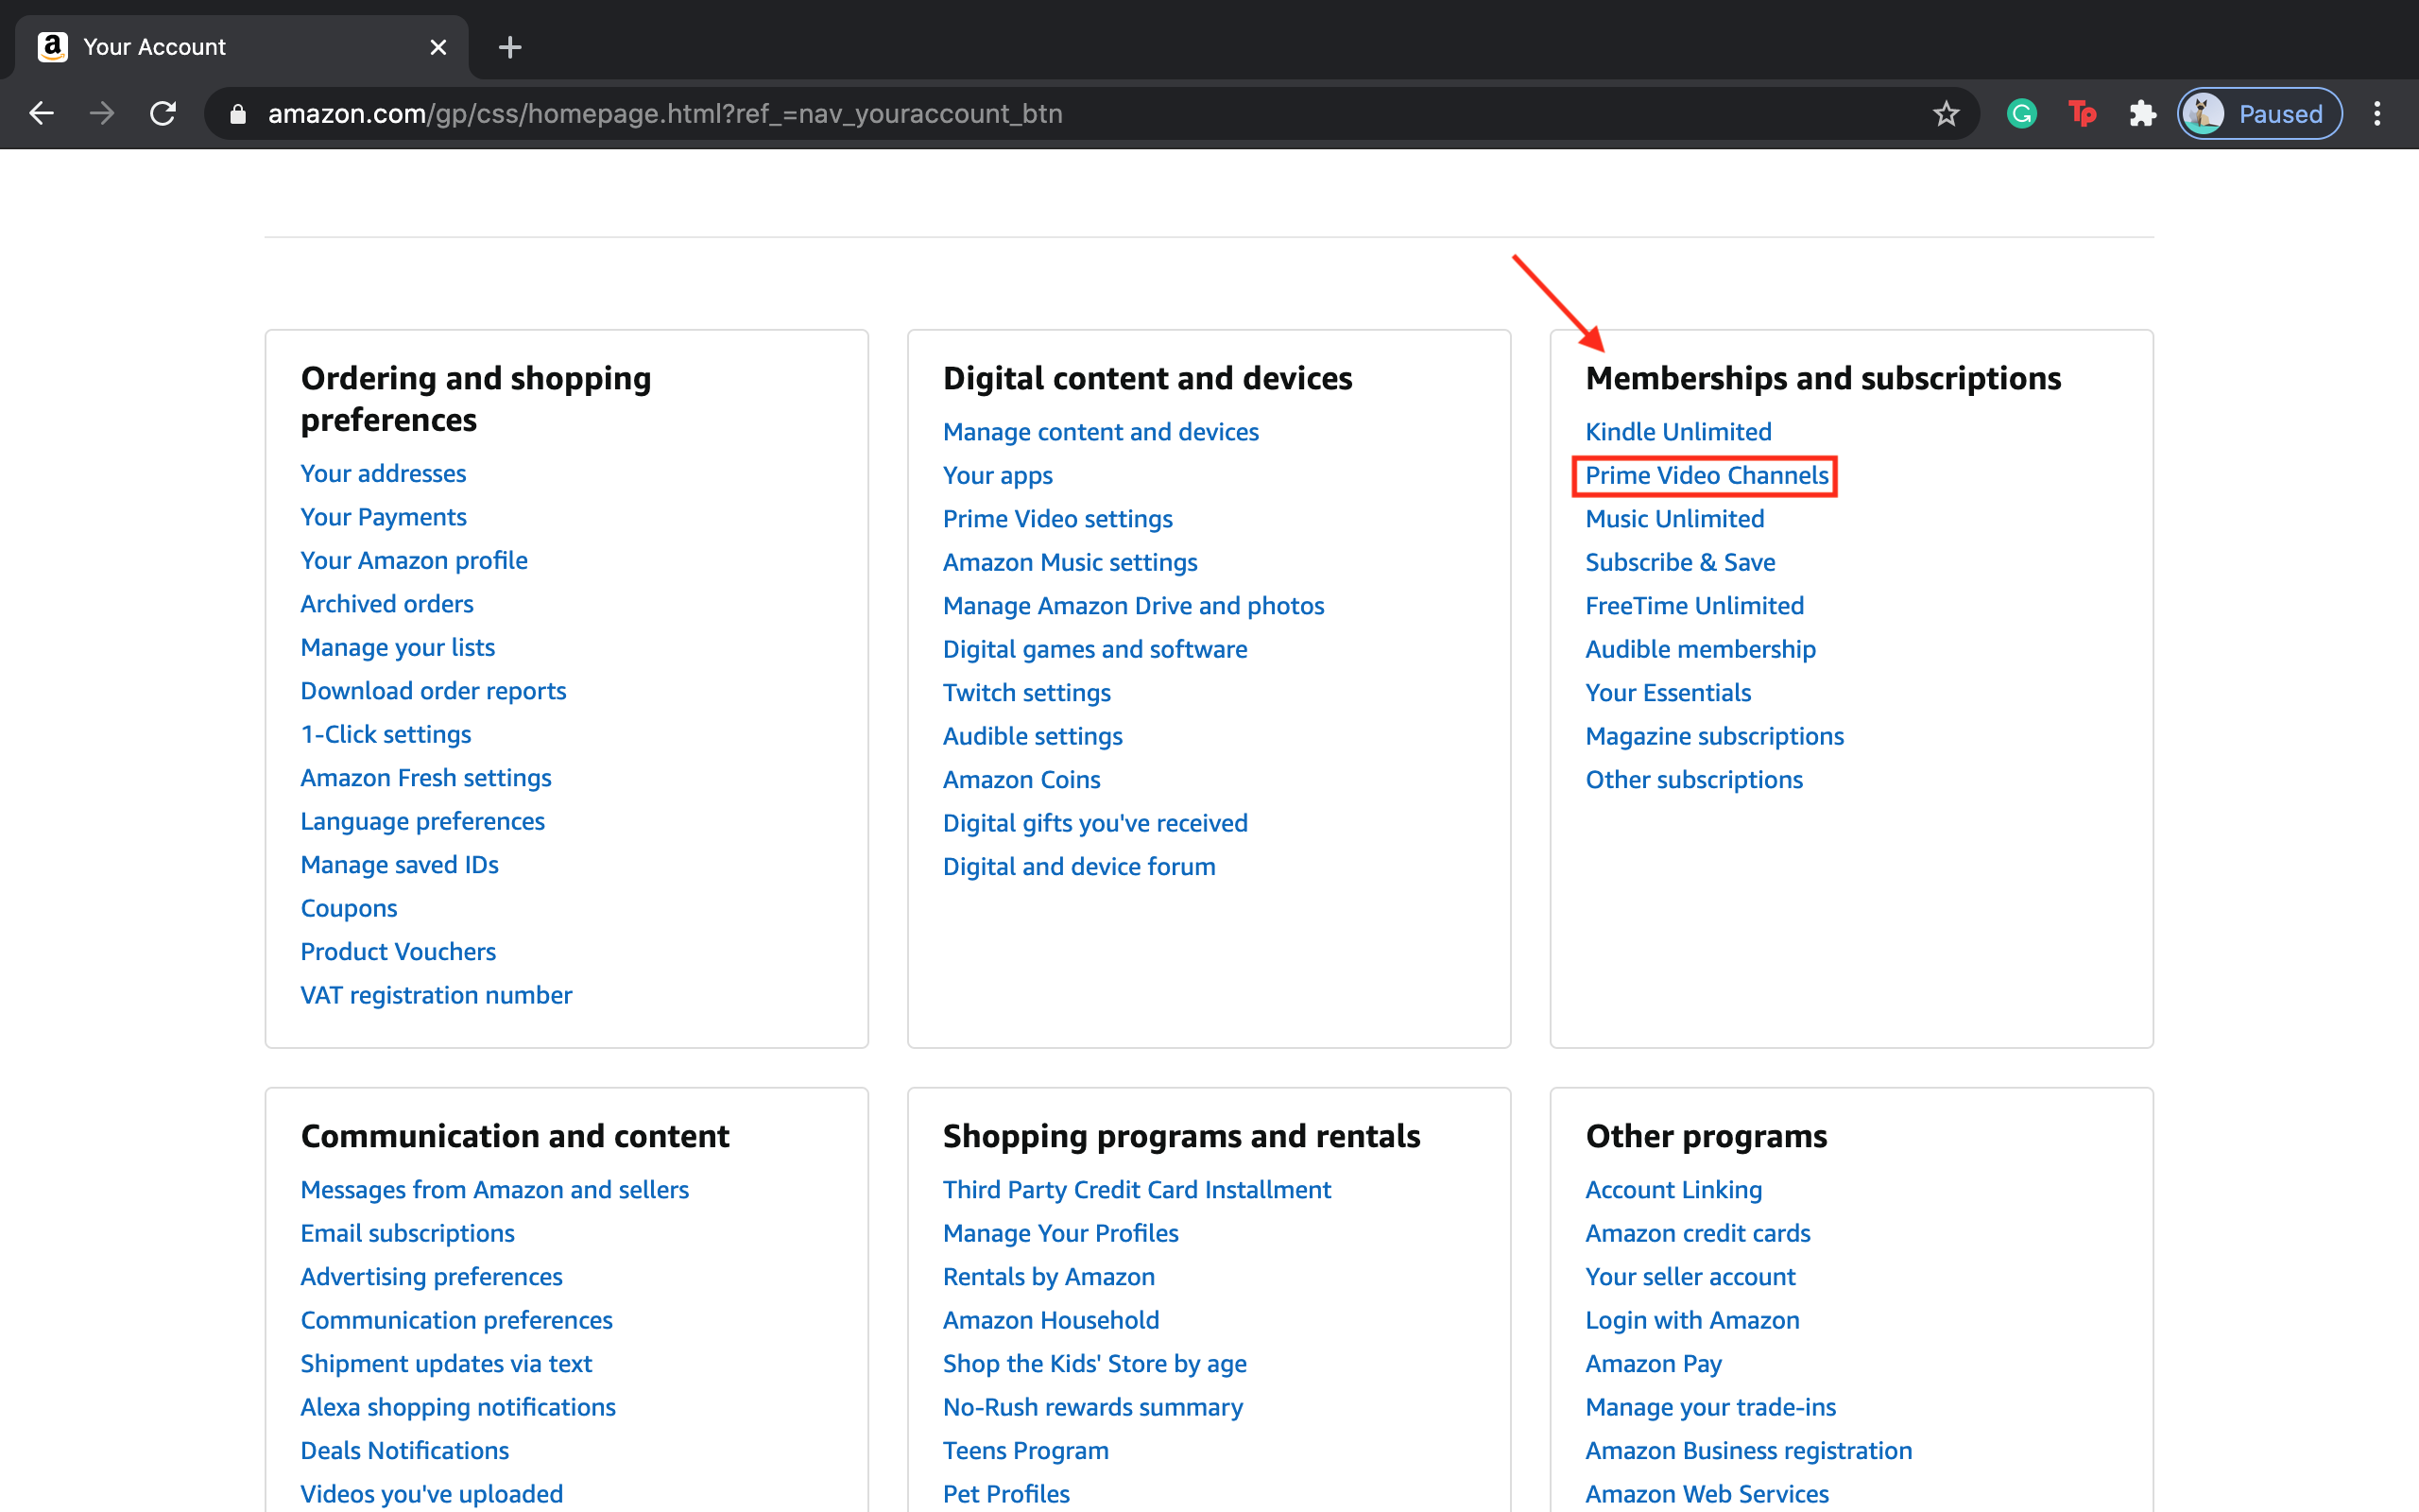Screen dimensions: 2419x1512
Task: Open Your apps link
Action: coord(998,475)
